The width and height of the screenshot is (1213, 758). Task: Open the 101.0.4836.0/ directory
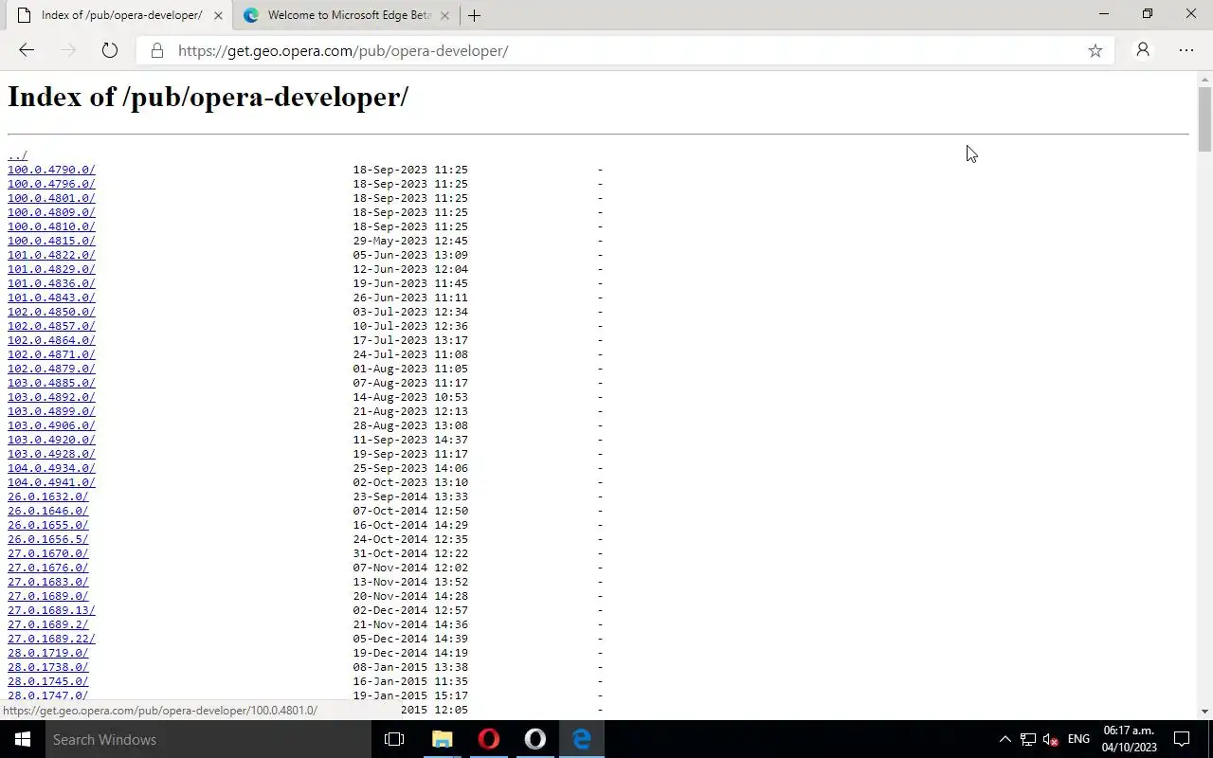point(51,283)
